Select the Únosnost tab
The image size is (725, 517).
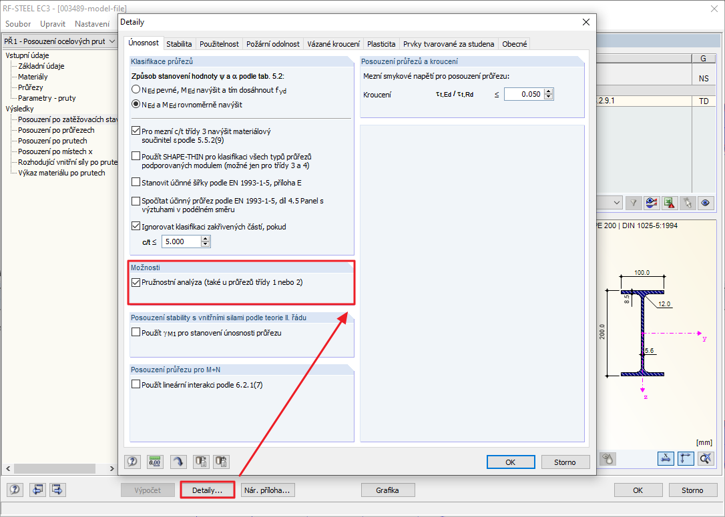click(144, 43)
